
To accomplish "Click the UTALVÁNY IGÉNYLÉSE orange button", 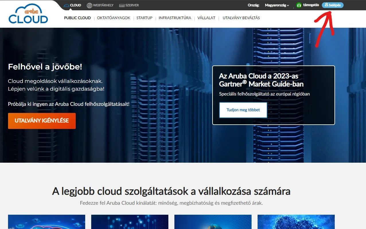I will [x=42, y=121].
